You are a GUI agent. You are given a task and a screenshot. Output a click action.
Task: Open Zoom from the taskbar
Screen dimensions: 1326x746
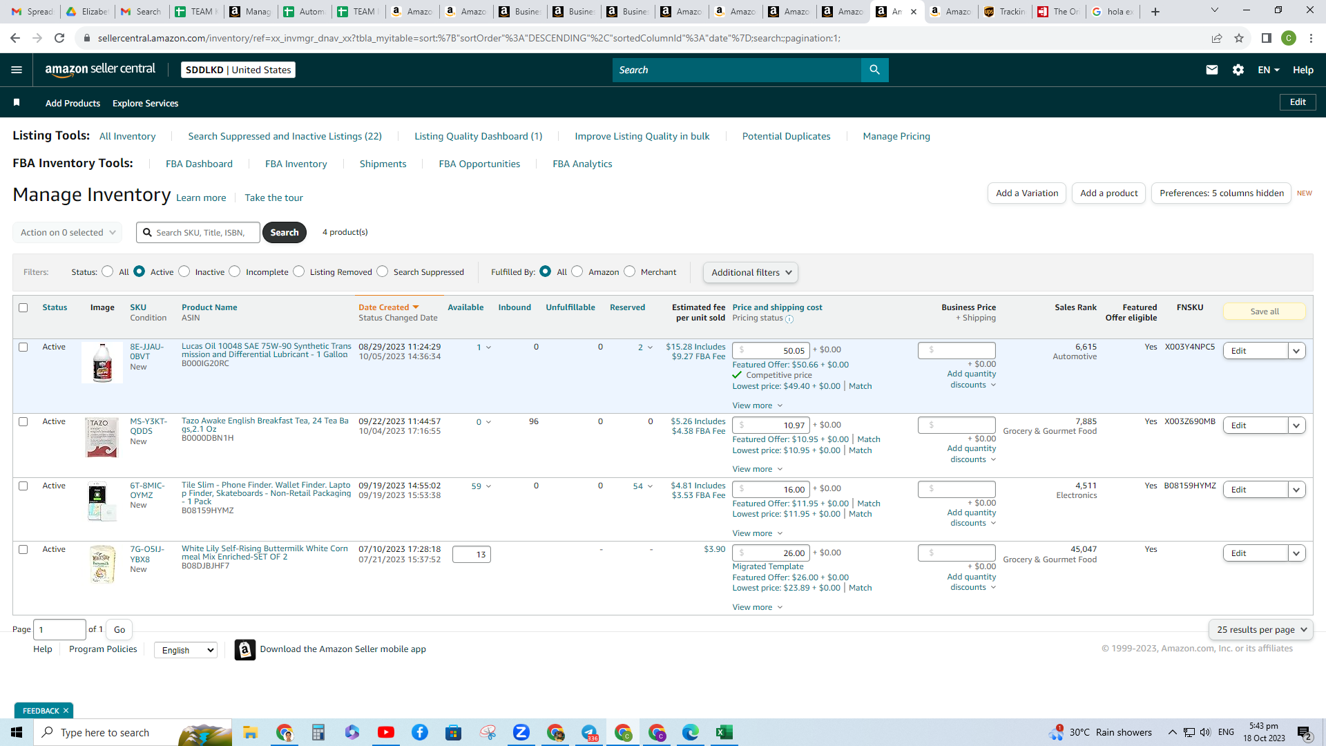coord(521,732)
